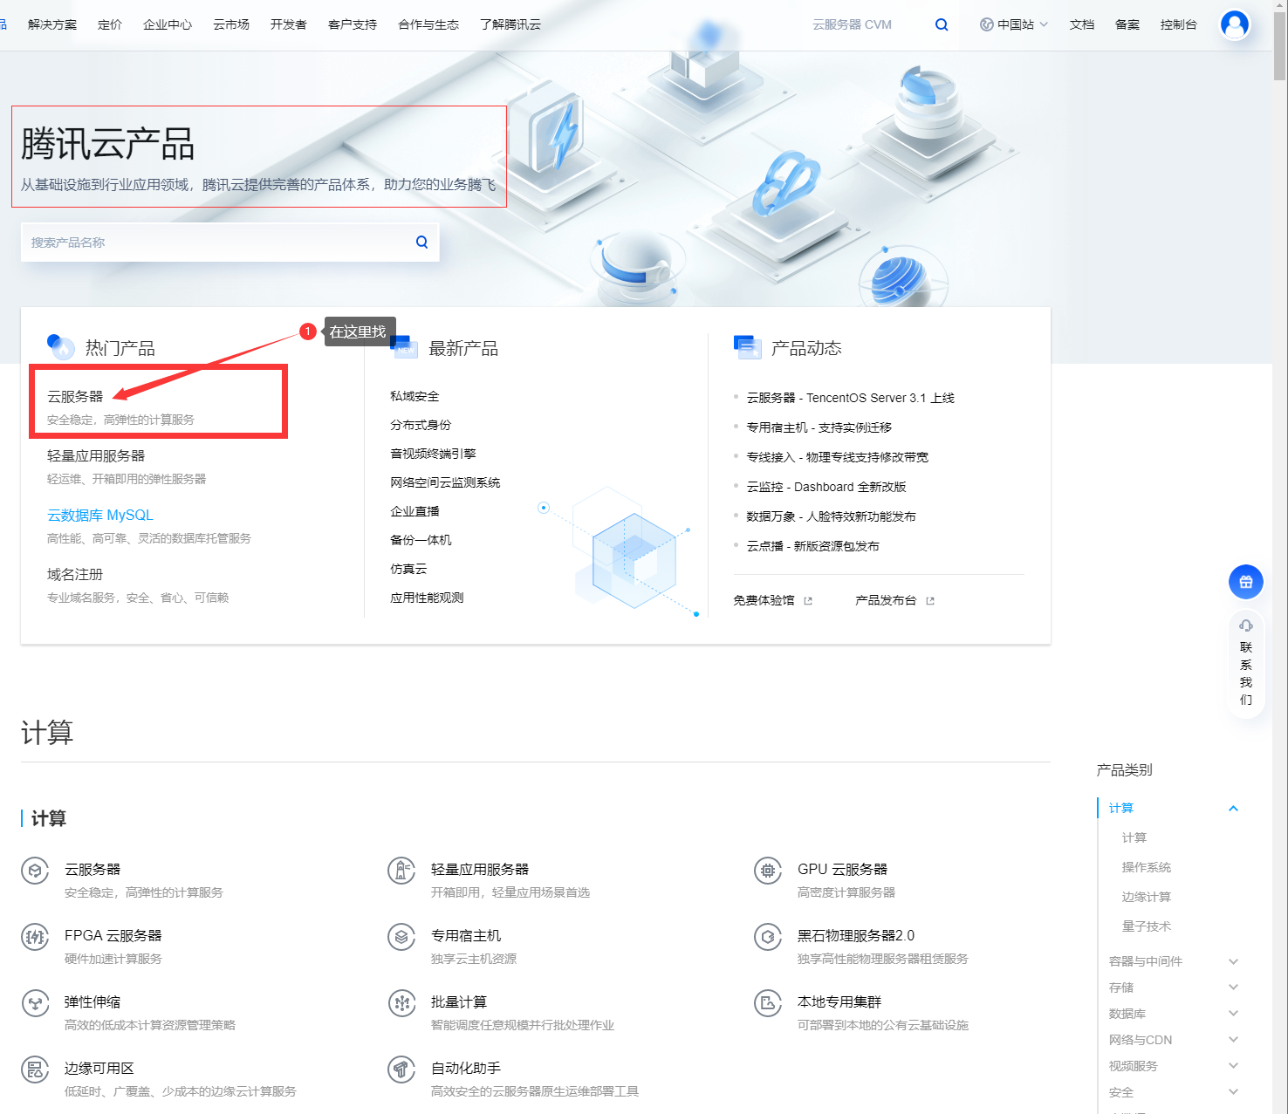The image size is (1288, 1114).
Task: Click the 批量计算 icon
Action: pyautogui.click(x=401, y=1003)
